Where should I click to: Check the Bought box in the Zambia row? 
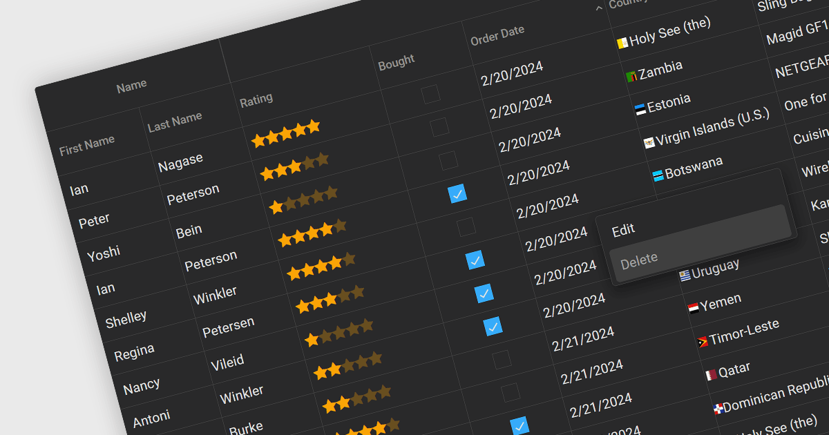pyautogui.click(x=439, y=127)
